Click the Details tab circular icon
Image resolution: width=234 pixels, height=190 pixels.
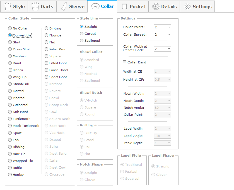point(156,6)
